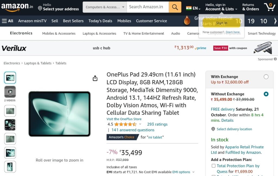The width and height of the screenshot is (278, 176).
Task: Click the India flag language icon
Action: coord(189,8)
